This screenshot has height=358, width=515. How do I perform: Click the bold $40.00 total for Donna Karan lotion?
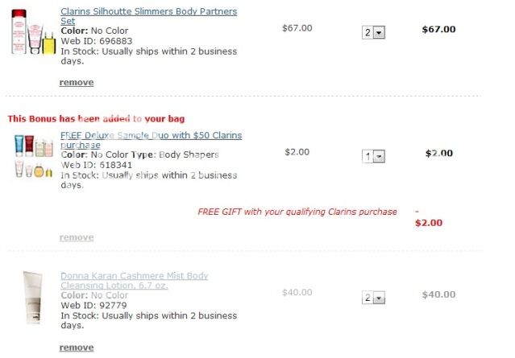438,294
